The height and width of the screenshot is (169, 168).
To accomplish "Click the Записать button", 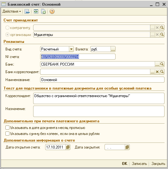I will point(139,164).
